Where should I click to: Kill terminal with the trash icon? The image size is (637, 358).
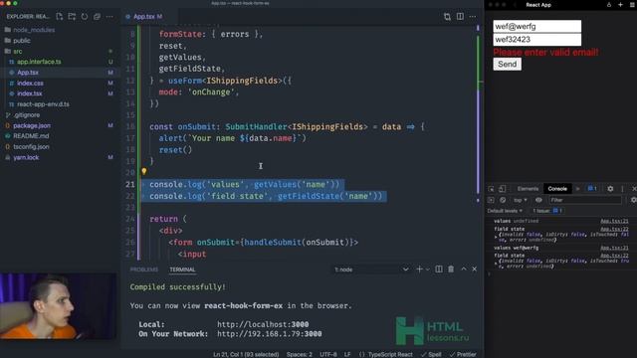tap(451, 268)
